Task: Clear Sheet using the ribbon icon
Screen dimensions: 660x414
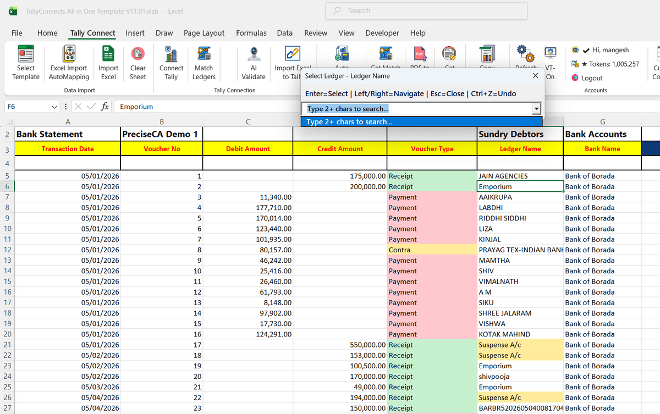Action: point(138,54)
